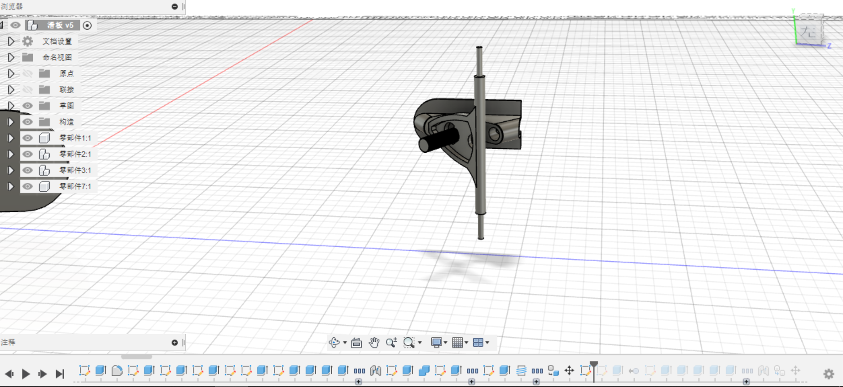Select the New Component feature in timeline
The image size is (843, 387).
point(553,370)
